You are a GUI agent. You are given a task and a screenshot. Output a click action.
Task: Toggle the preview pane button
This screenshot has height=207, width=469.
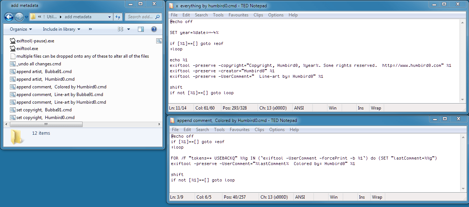pyautogui.click(x=141, y=29)
